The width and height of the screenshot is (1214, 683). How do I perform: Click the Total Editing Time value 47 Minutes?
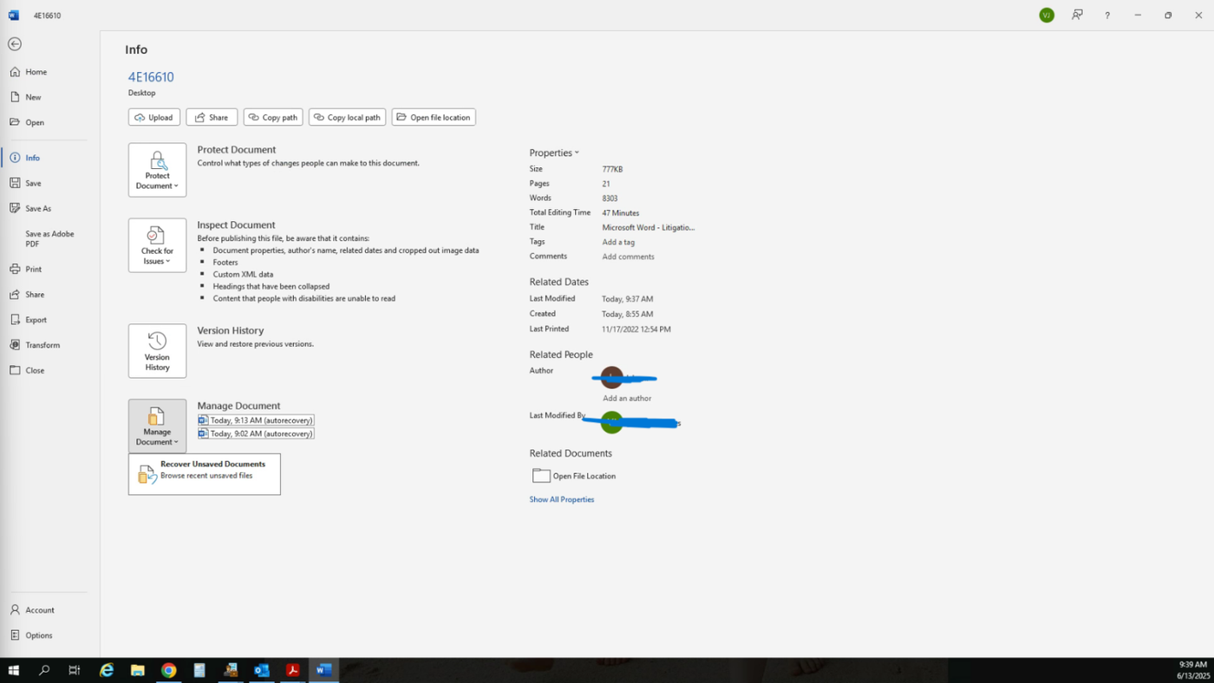pos(621,213)
